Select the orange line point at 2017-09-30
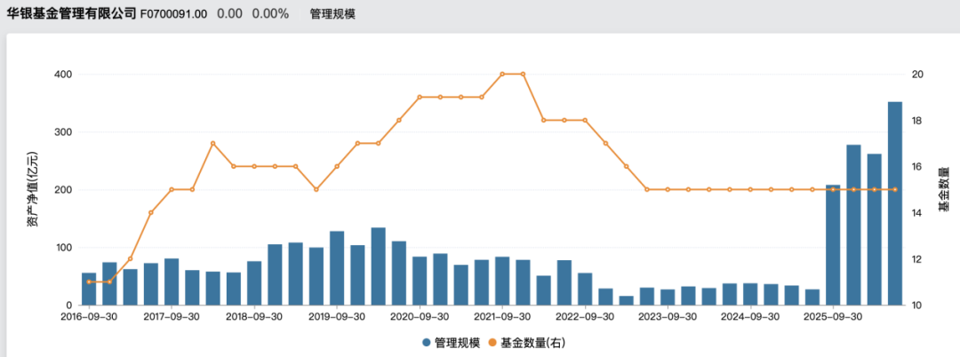This screenshot has width=960, height=357. point(172,189)
